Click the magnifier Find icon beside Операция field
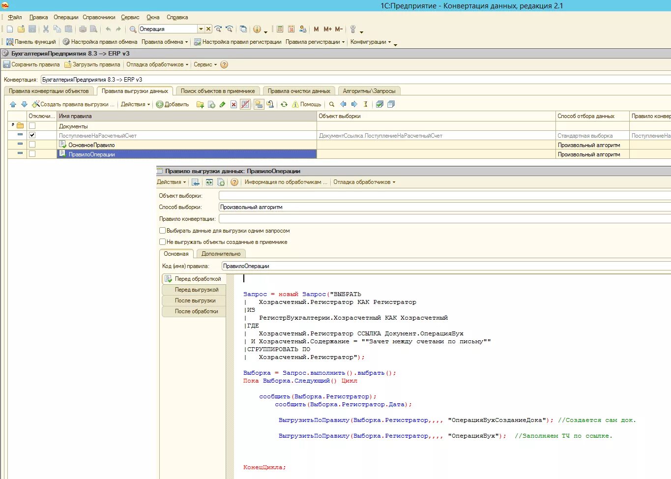671x479 pixels. (x=133, y=29)
